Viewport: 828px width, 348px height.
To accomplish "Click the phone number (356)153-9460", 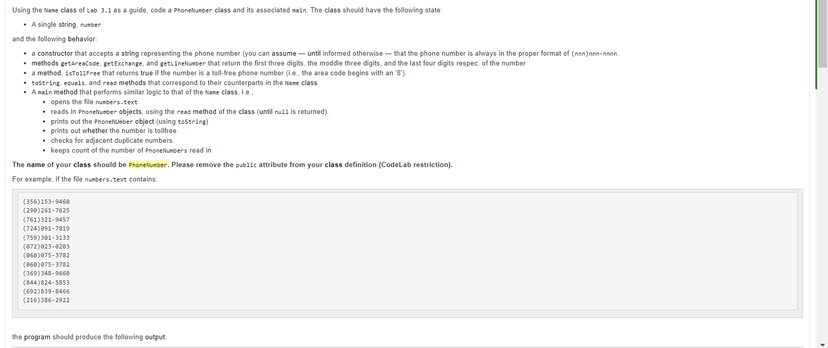I will (x=46, y=202).
